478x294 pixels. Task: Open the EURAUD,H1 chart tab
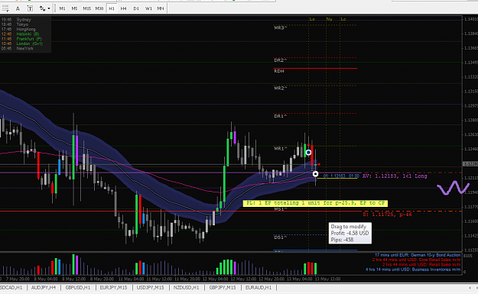259,288
